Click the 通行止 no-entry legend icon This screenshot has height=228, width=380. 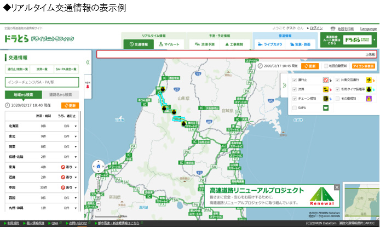325,79
